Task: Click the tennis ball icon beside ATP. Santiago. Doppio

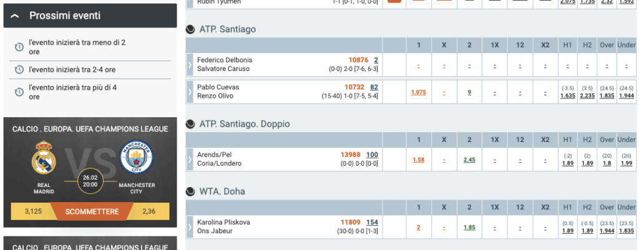Action: [191, 123]
